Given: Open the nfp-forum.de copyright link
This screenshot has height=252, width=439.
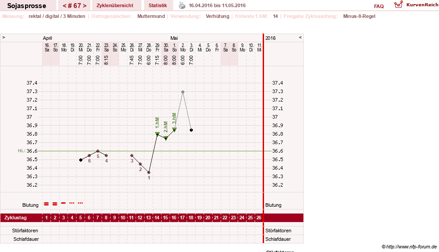Looking at the screenshot, I should coord(409,247).
